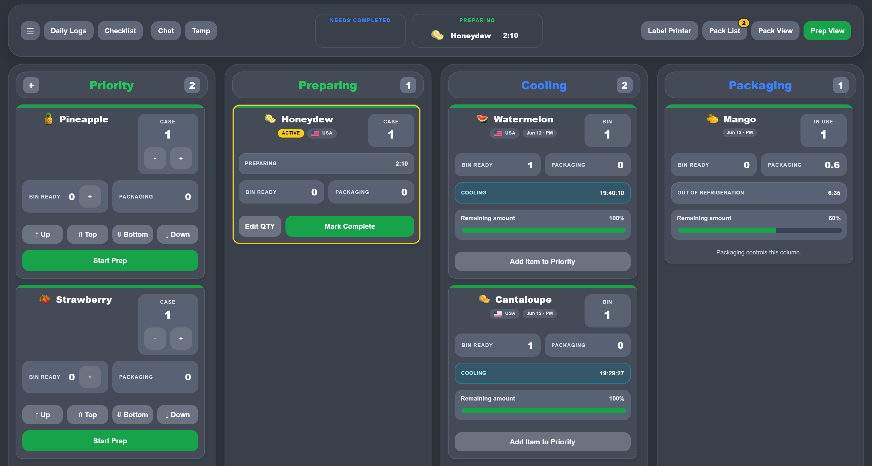Click the USA flag on Watermelon card
872x466 pixels.
[x=498, y=133]
